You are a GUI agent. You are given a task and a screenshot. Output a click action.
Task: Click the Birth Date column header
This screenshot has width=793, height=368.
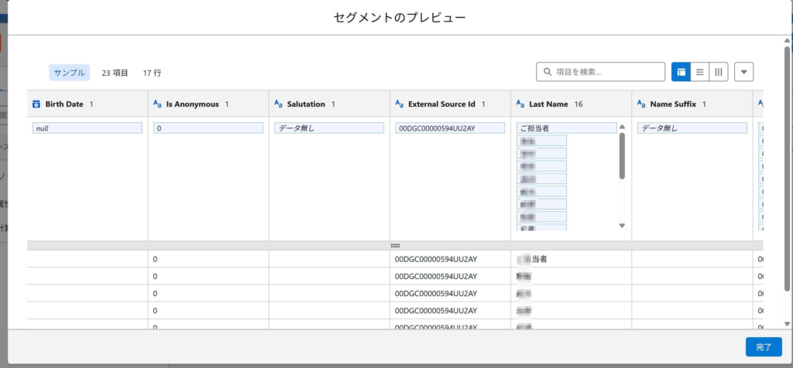point(88,104)
